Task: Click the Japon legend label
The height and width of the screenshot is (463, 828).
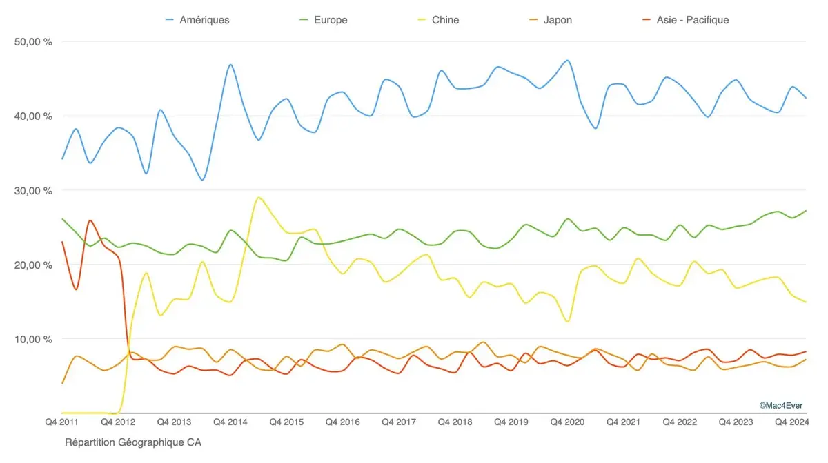Action: tap(558, 20)
